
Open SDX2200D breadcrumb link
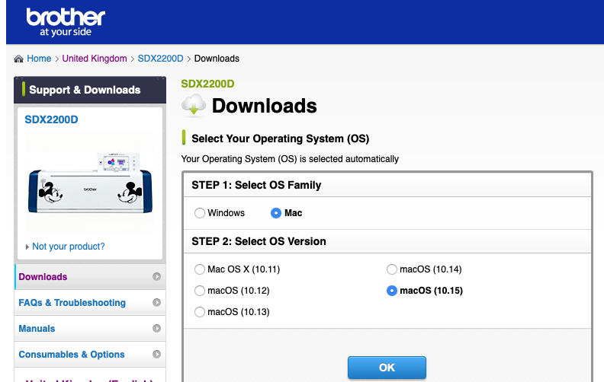pos(161,59)
